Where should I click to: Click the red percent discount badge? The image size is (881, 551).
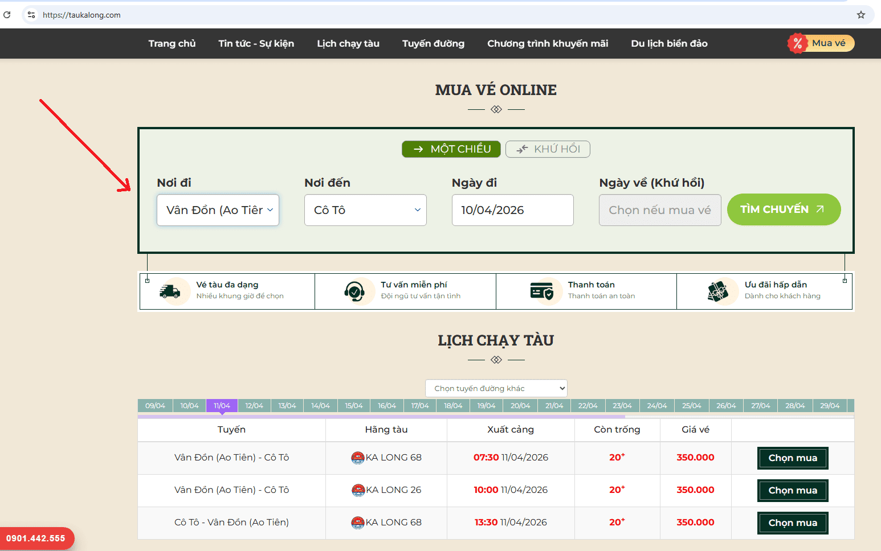(797, 43)
